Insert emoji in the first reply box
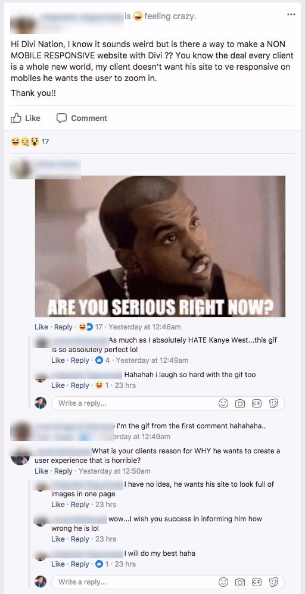 point(223,404)
